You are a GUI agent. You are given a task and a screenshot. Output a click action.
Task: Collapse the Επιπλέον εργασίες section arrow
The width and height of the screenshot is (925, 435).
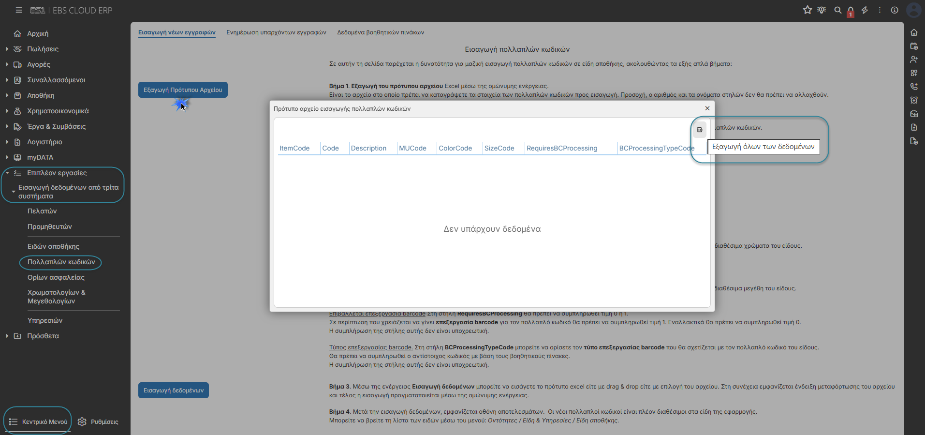tap(7, 173)
